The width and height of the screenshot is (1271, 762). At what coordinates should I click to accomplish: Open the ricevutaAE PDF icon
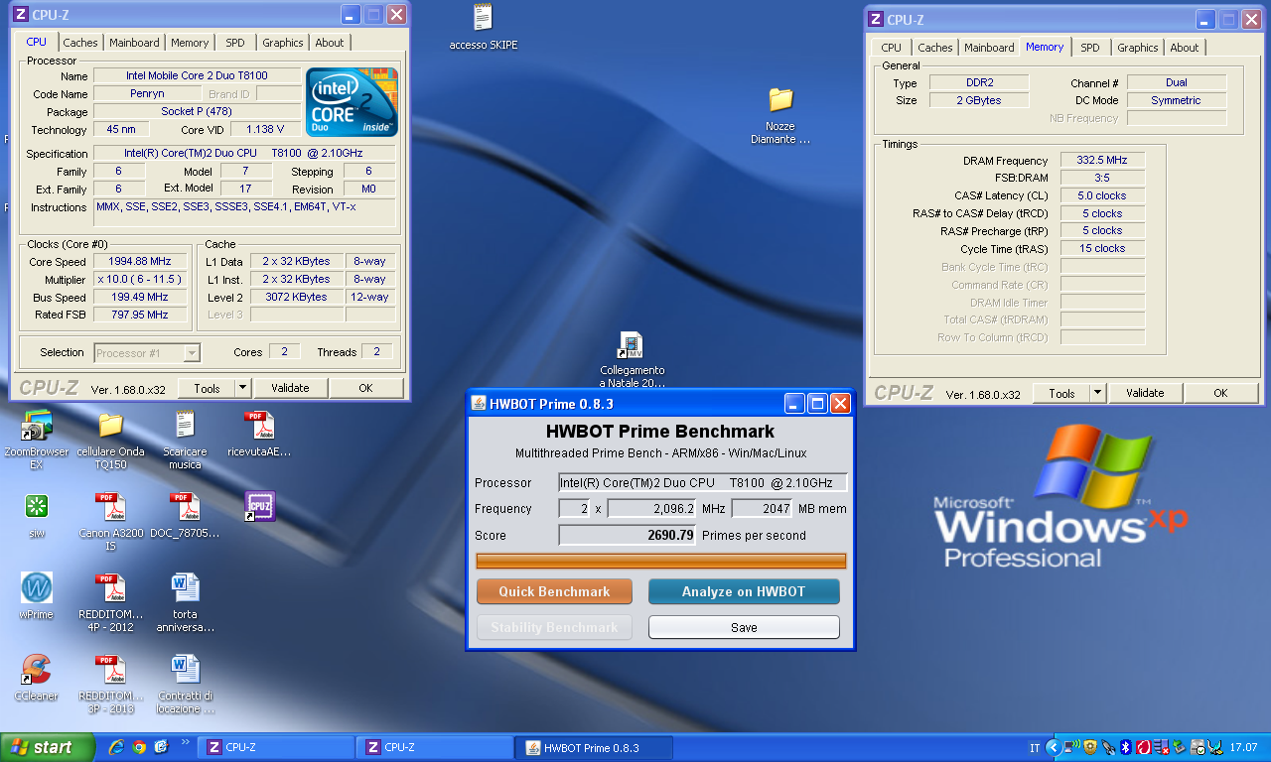259,427
